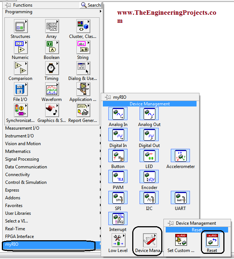Select the highlighted myRIO category

click(x=52, y=244)
